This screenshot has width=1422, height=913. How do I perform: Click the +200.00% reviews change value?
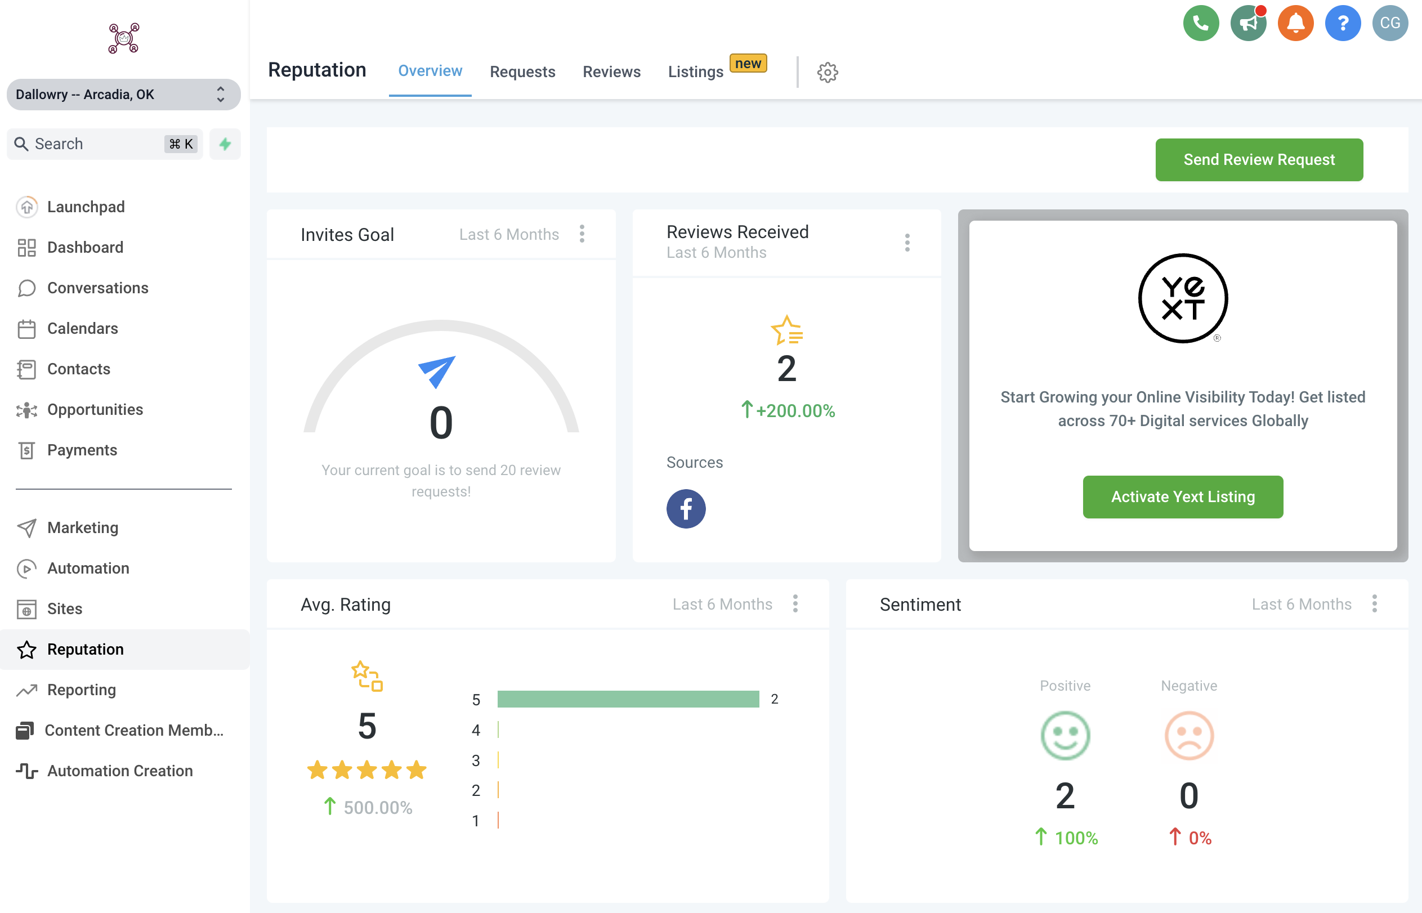tap(795, 410)
